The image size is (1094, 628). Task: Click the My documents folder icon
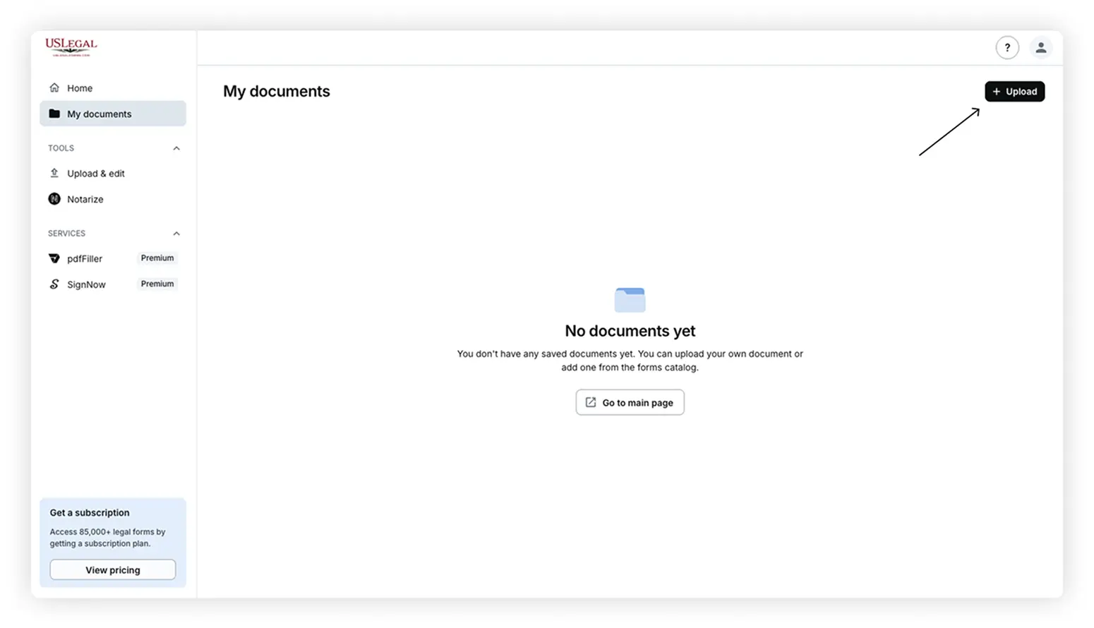[x=54, y=114]
